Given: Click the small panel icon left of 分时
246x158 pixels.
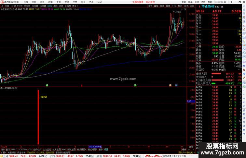Looking at the screenshot, I should (x=2, y=6).
